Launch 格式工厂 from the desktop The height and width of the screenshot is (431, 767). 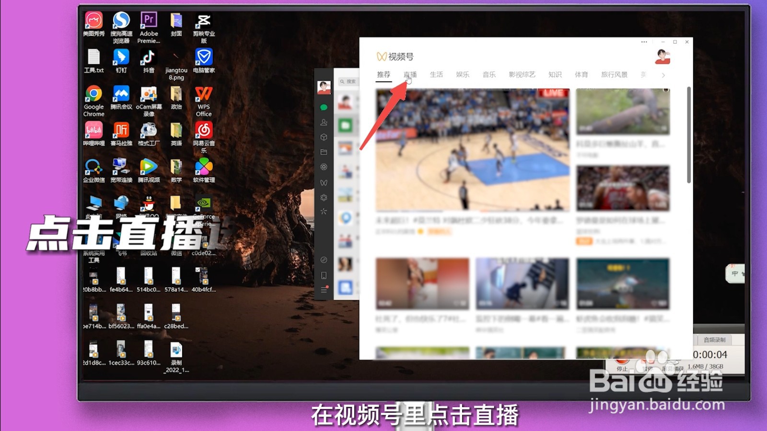coord(149,134)
